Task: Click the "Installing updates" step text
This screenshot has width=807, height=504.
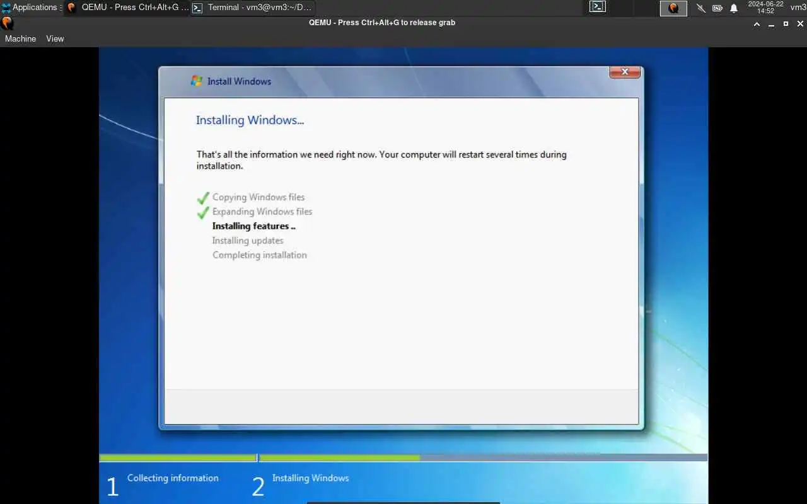Action: click(248, 241)
